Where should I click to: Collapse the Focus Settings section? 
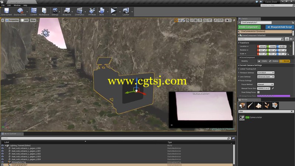point(239,80)
